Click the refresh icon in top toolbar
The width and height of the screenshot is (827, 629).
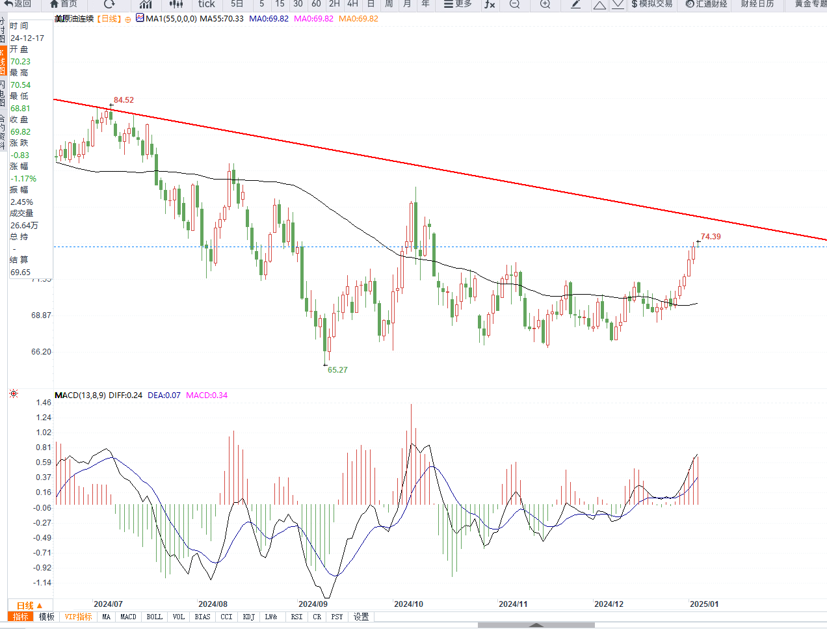point(109,4)
